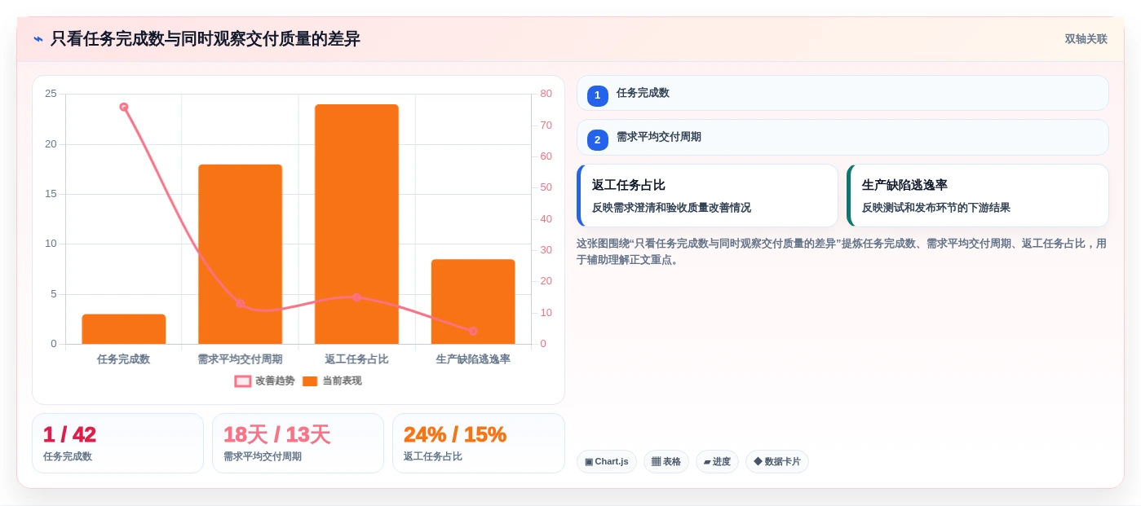Toggle the 当前表现 legend item
The image size is (1141, 506).
click(x=332, y=381)
